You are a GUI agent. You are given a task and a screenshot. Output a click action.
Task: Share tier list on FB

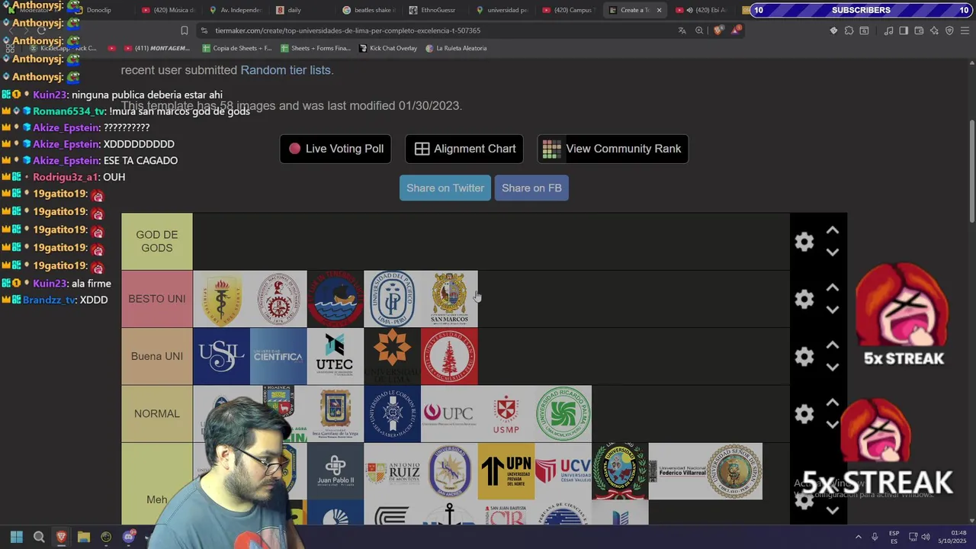[x=531, y=188]
